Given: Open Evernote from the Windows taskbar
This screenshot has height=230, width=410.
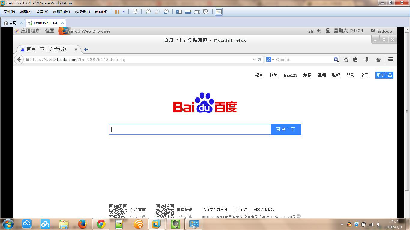Looking at the screenshot, I should click(x=176, y=224).
